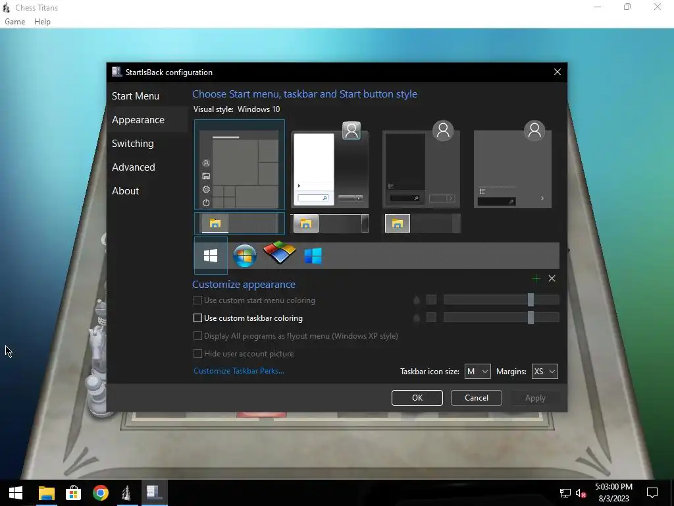Click the OK button
674x506 pixels.
417,398
